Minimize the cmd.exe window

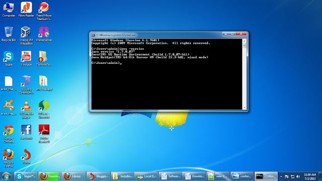click(x=226, y=34)
